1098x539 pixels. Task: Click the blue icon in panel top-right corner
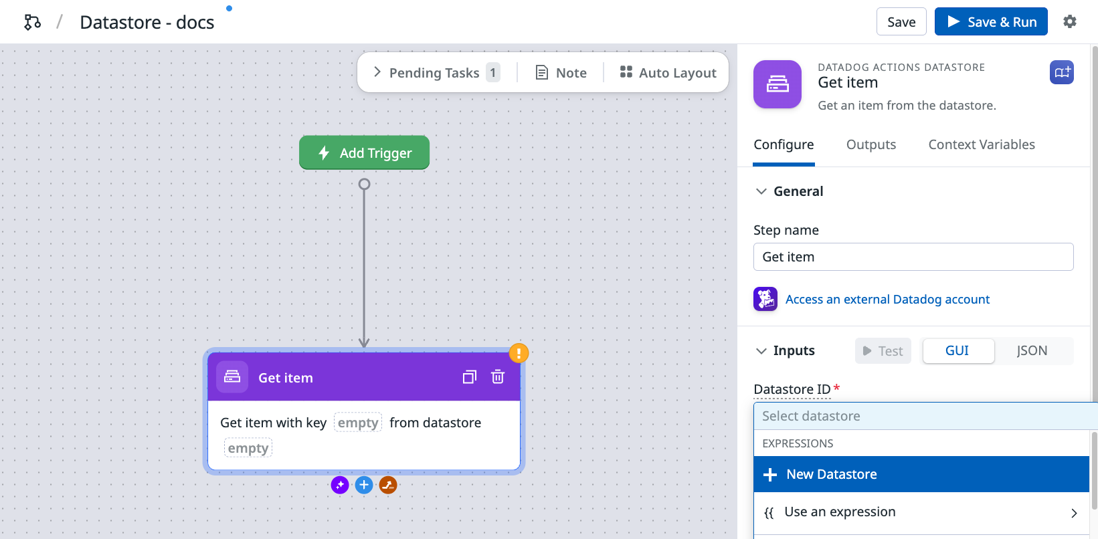1061,72
